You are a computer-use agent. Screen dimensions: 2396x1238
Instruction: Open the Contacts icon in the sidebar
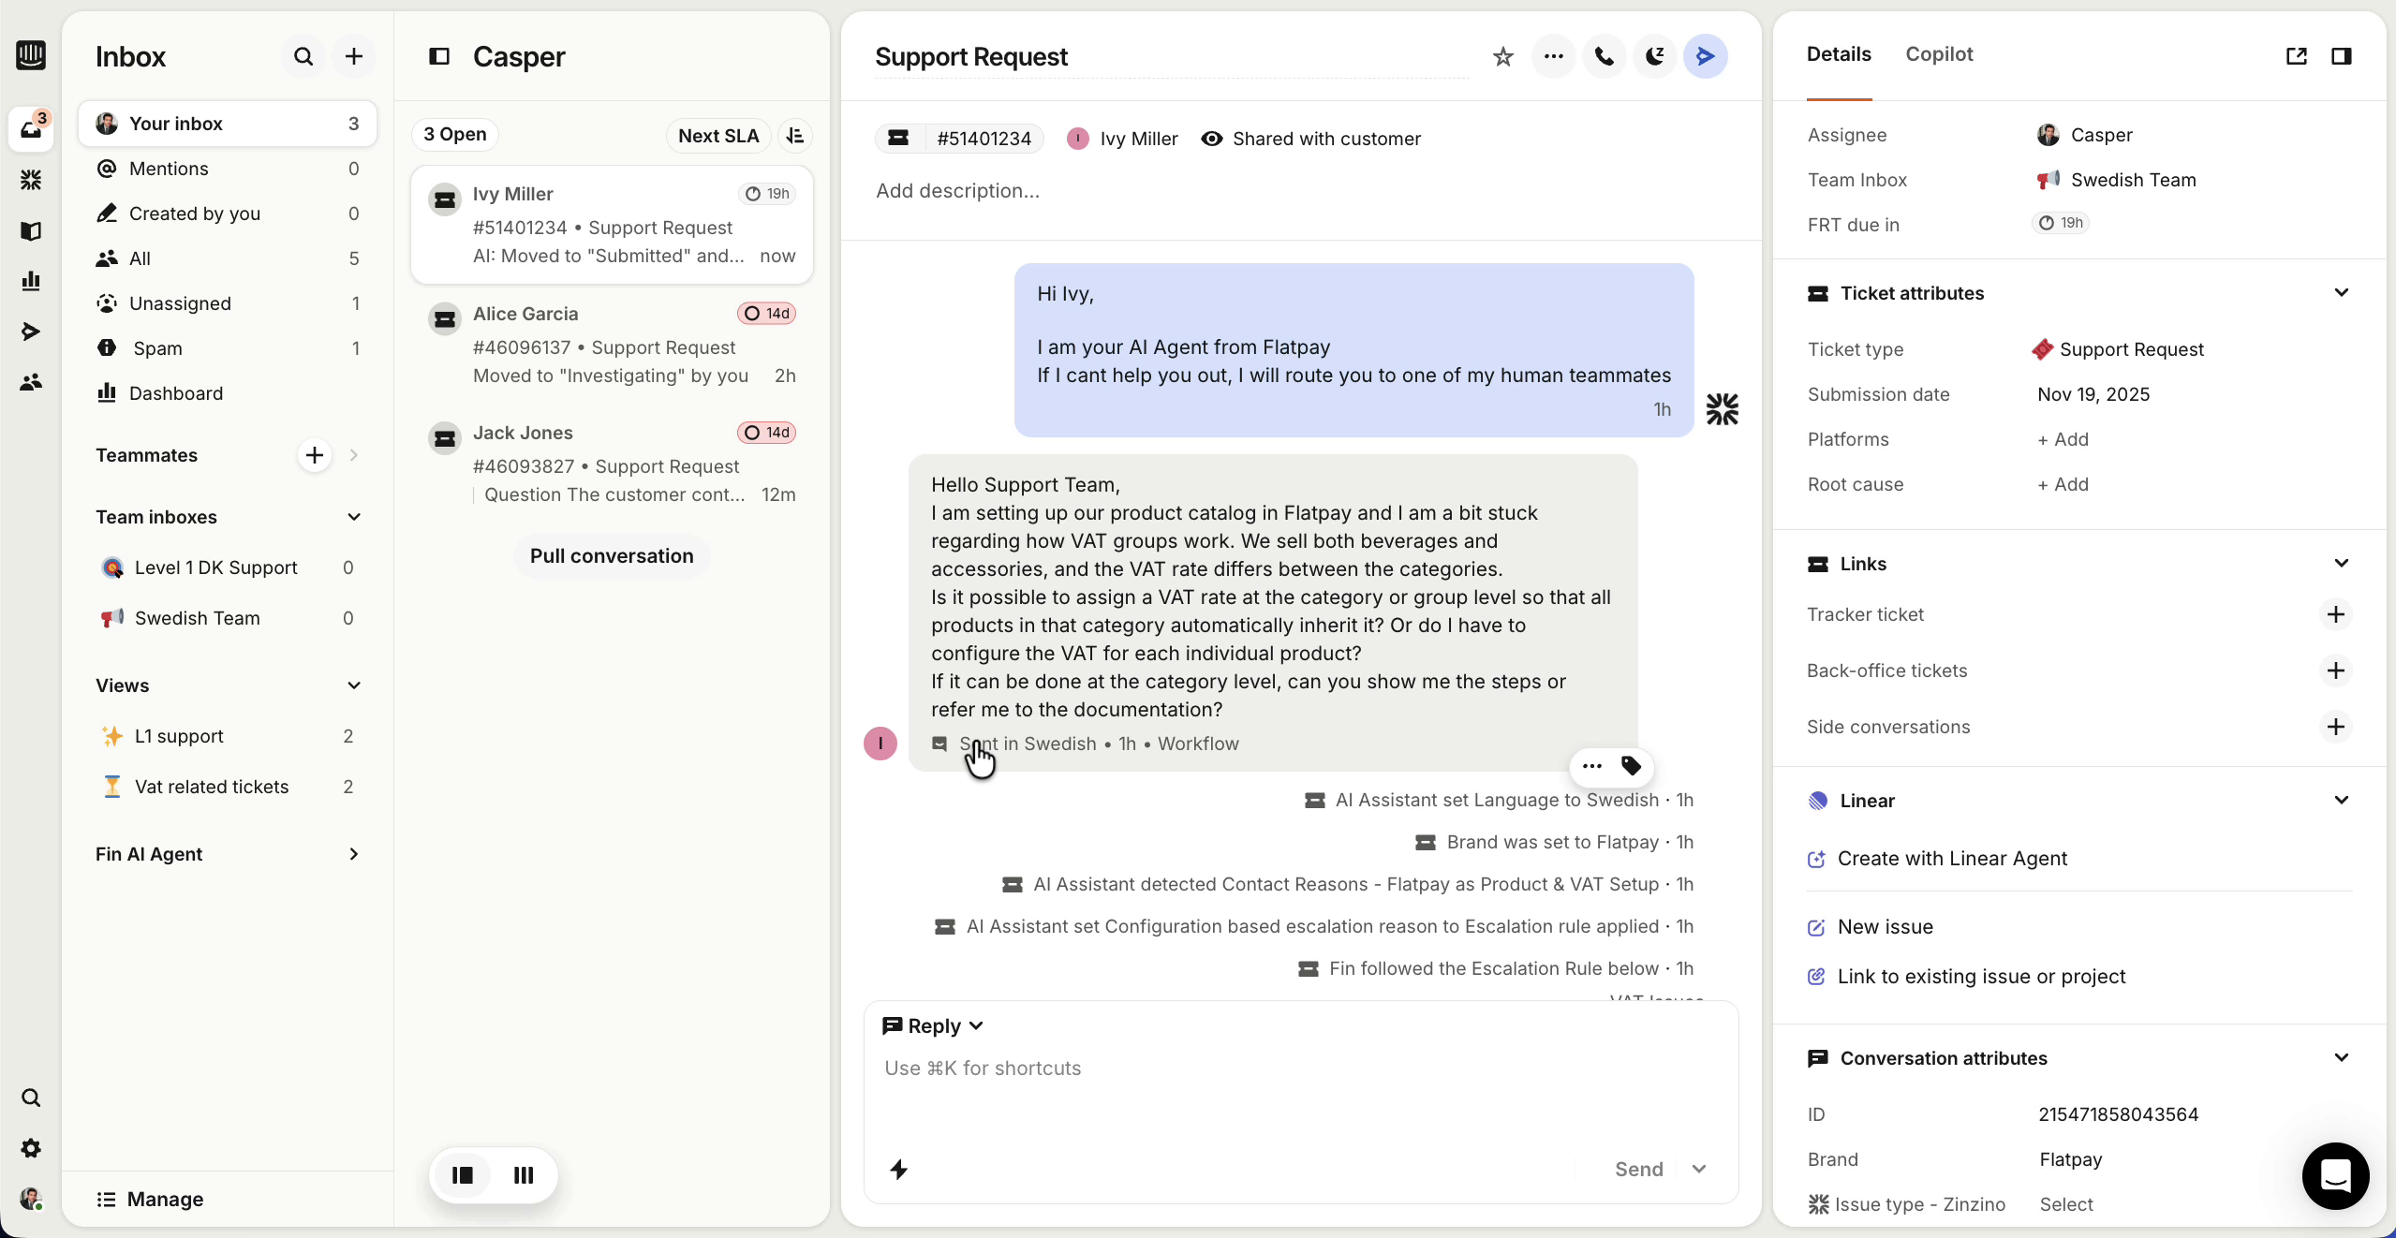pos(31,381)
